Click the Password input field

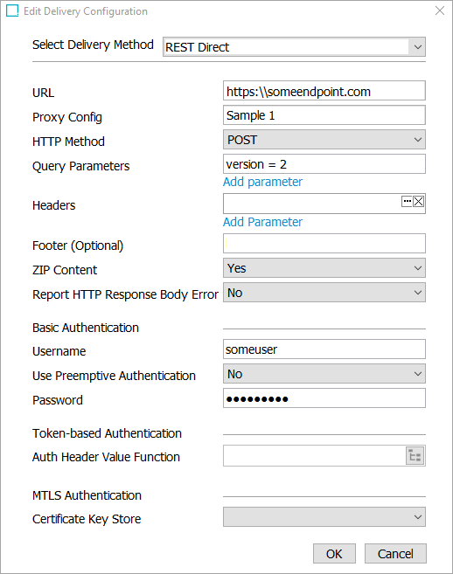click(324, 398)
